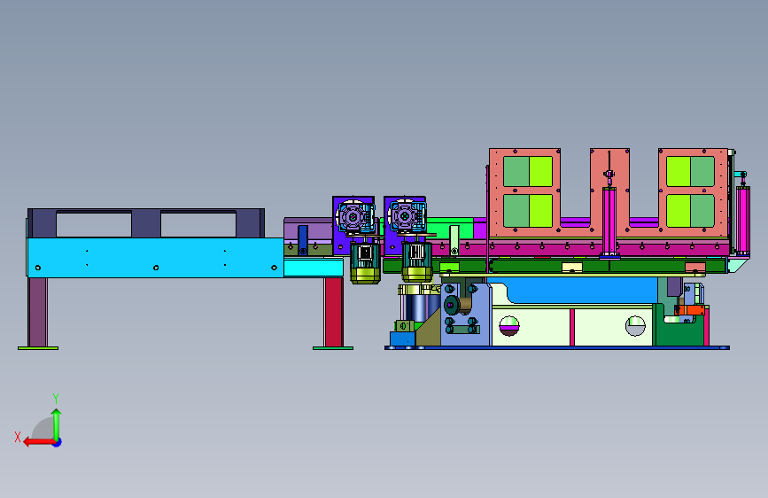This screenshot has width=768, height=498.
Task: Select the orange bracket at the lower right
Action: (x=690, y=310)
